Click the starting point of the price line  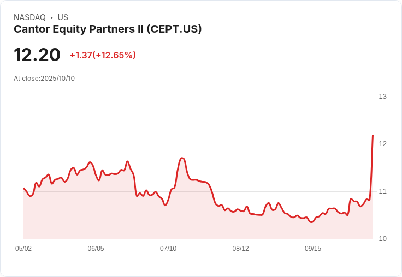pos(24,189)
